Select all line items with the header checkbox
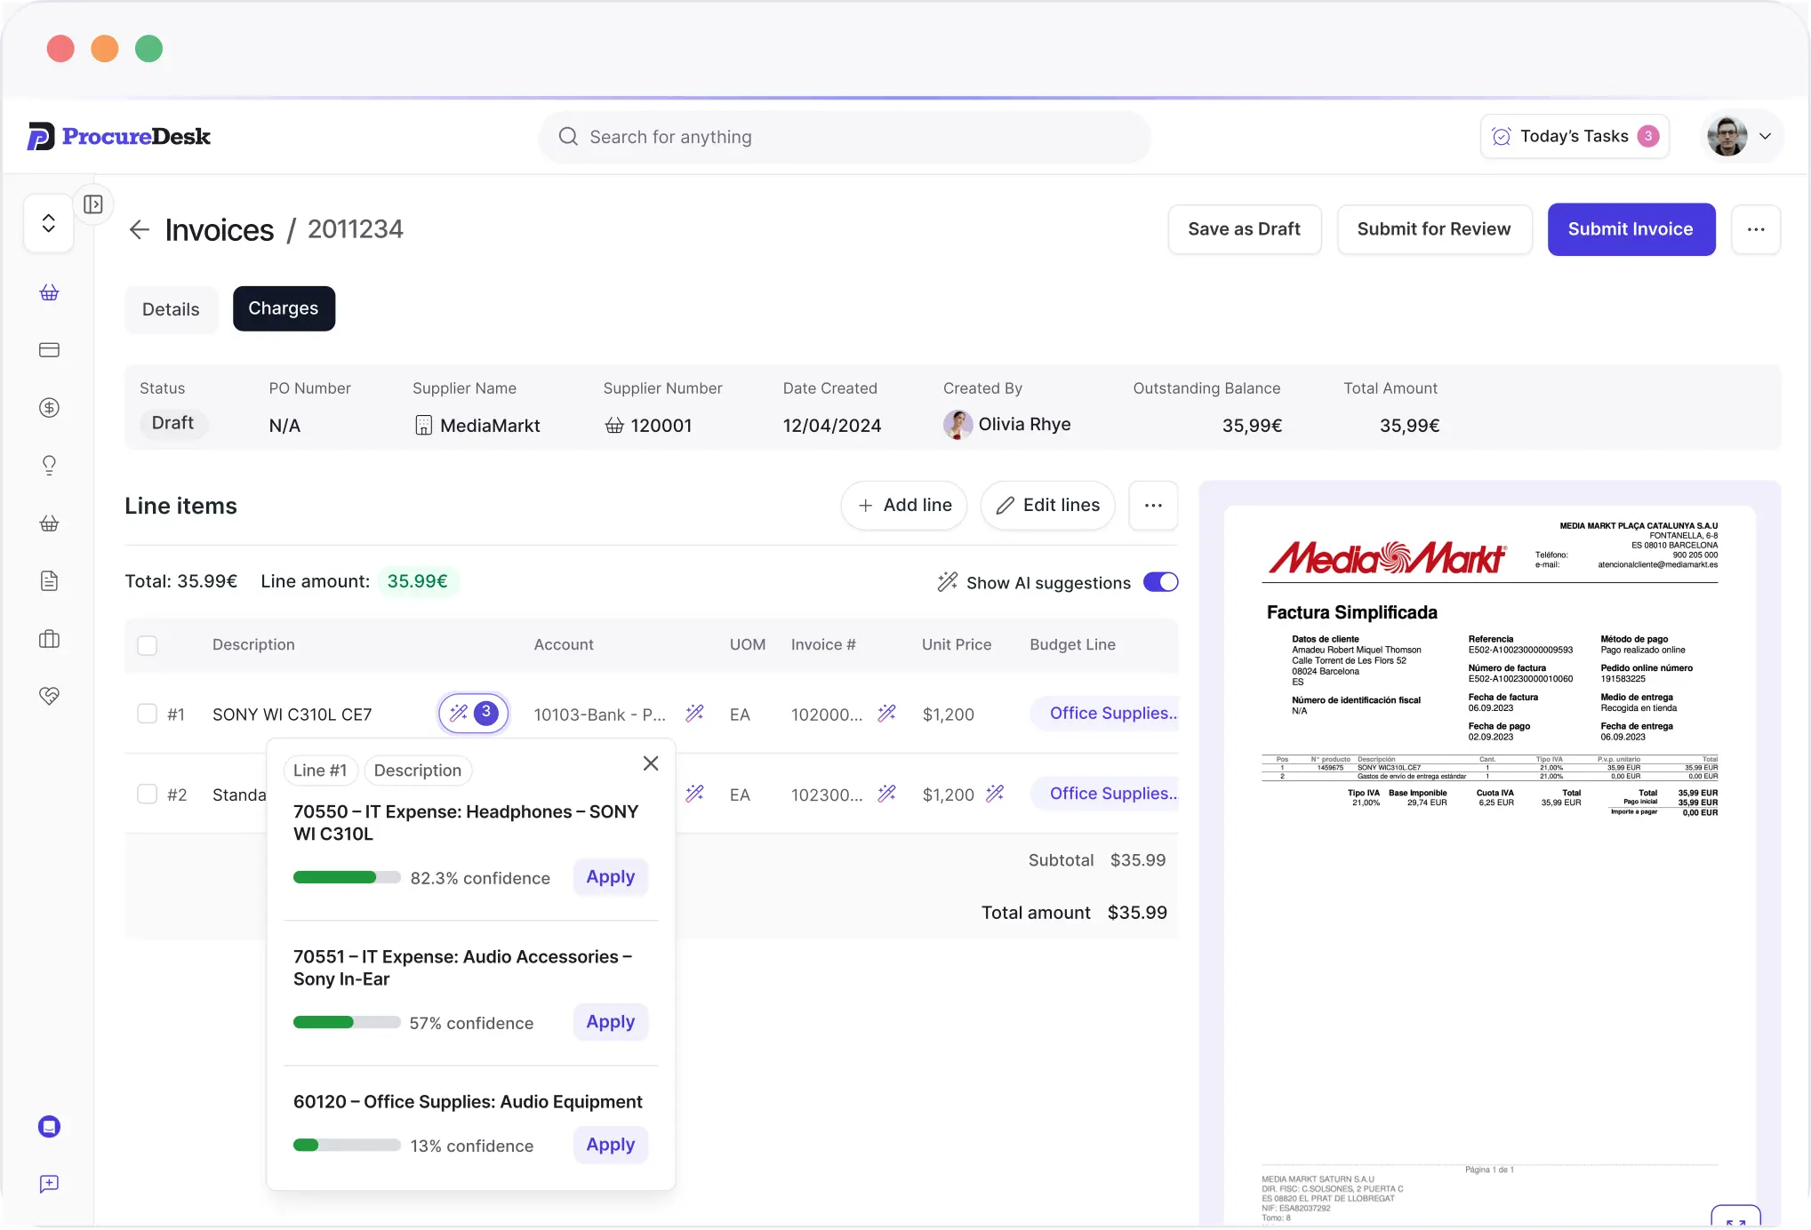1811x1230 pixels. click(148, 645)
